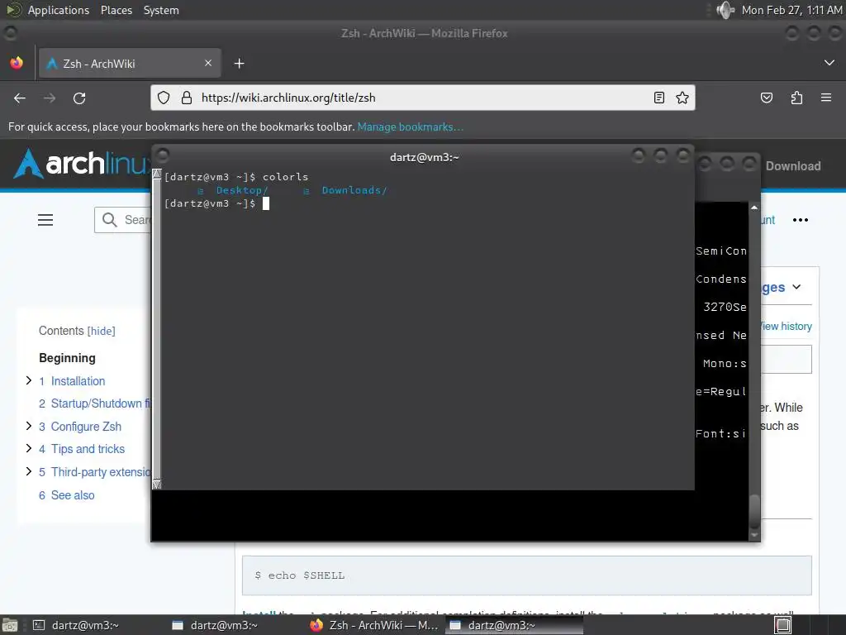Go to the Installation section
The width and height of the screenshot is (846, 635).
coord(78,381)
